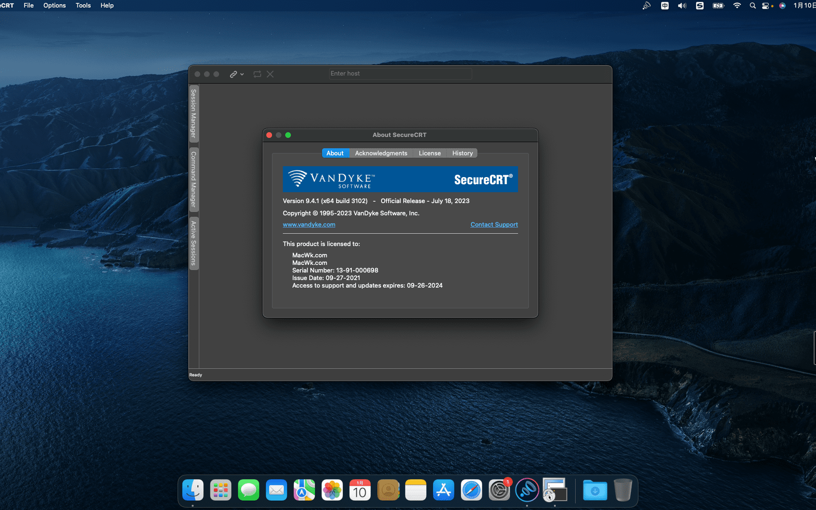Viewport: 816px width, 510px height.
Task: Open the dropdown arrow beside the Connect icon
Action: (x=242, y=74)
